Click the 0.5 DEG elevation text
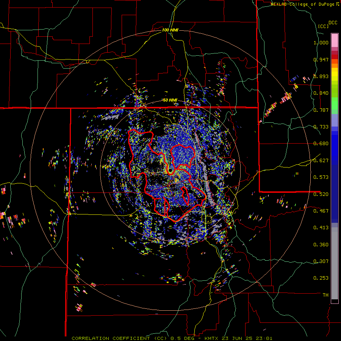This screenshot has width=341, height=341. tap(182, 338)
